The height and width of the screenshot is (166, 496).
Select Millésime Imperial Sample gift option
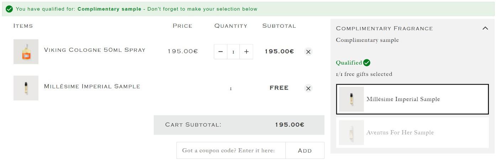412,99
